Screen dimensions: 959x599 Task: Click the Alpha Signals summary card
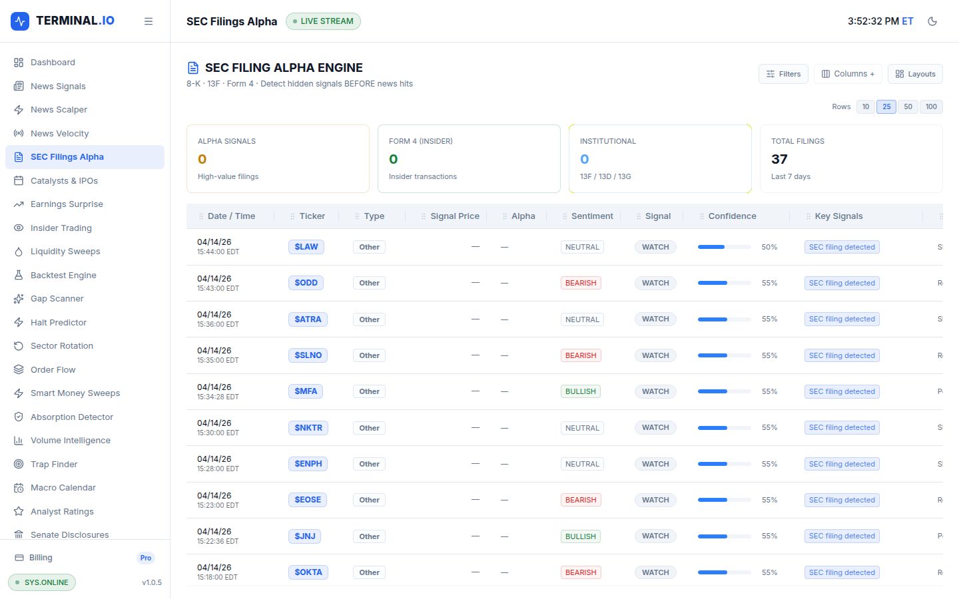tap(278, 159)
